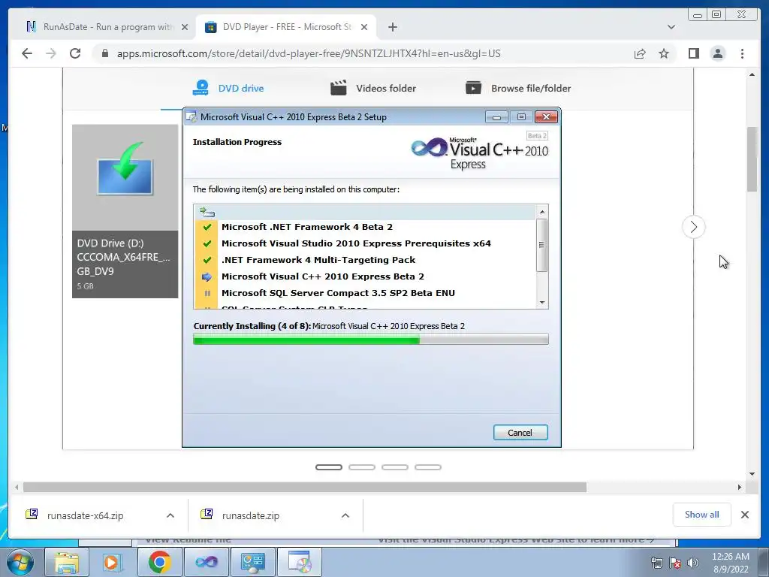
Task: Select first carousel page indicator
Action: coord(329,467)
